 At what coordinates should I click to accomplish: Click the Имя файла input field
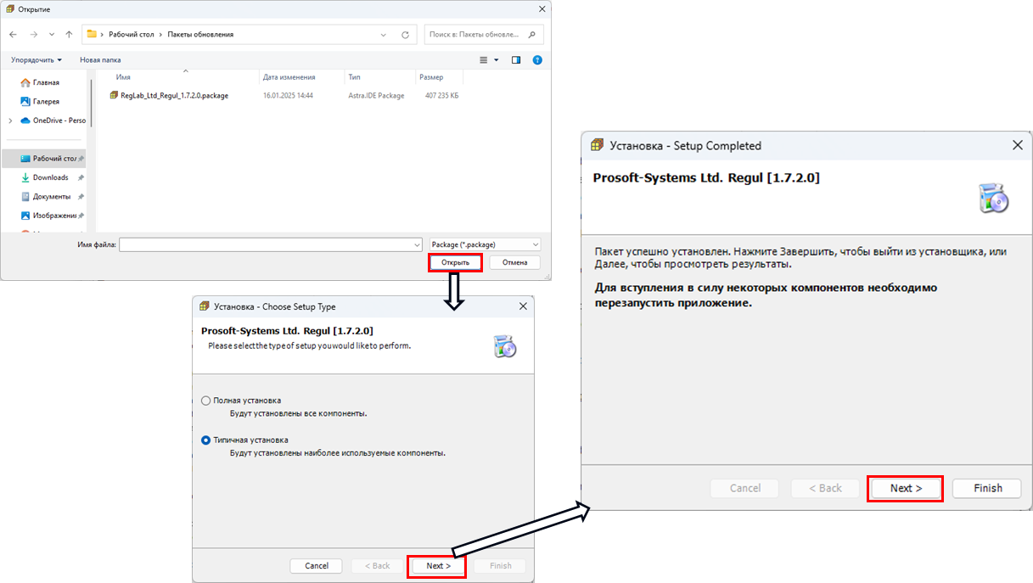(x=270, y=244)
